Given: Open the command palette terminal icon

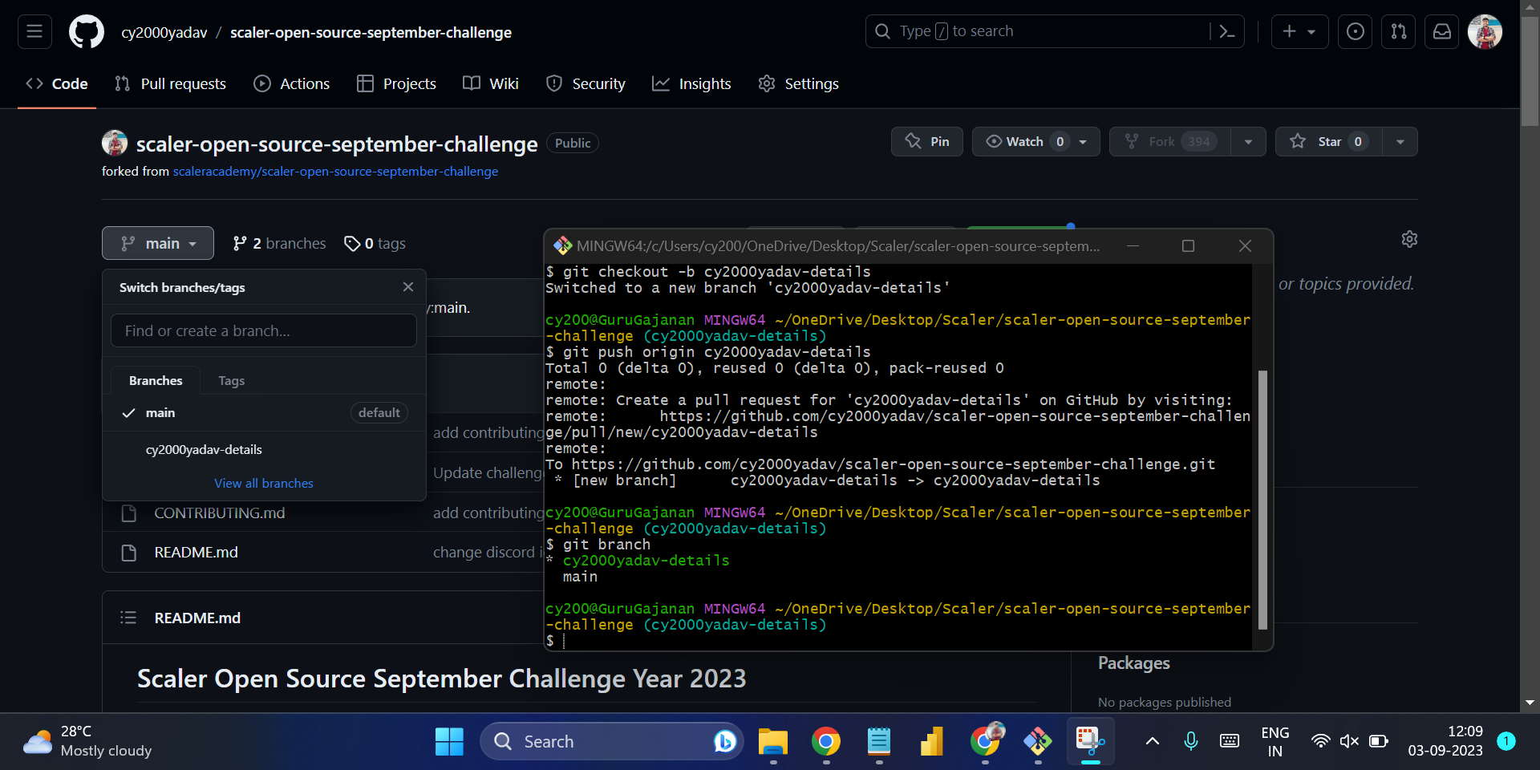Looking at the screenshot, I should 1228,31.
